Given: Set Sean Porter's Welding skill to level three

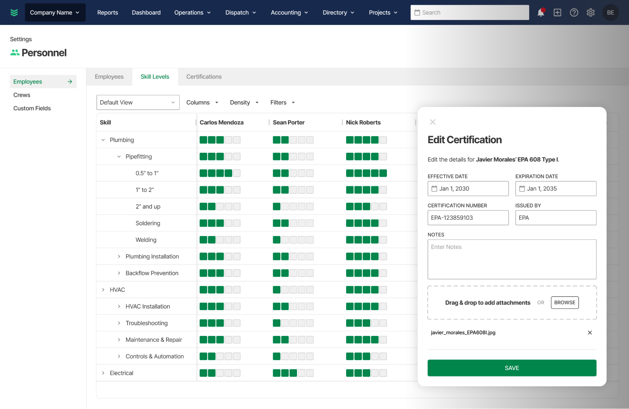Looking at the screenshot, I should click(x=293, y=240).
